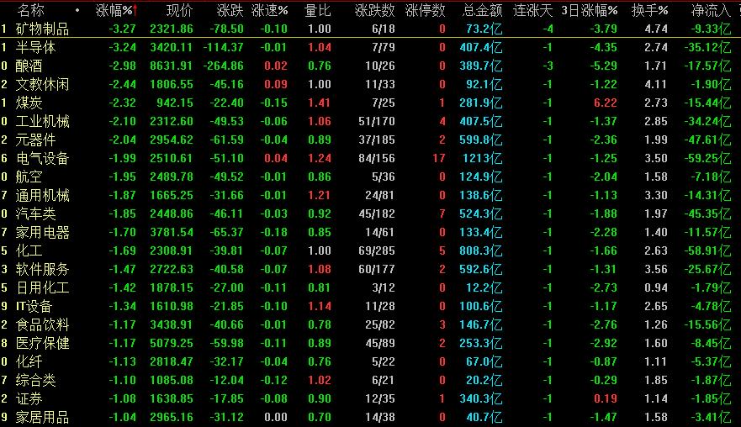Click 化工 up/down count 69/285

point(377,250)
